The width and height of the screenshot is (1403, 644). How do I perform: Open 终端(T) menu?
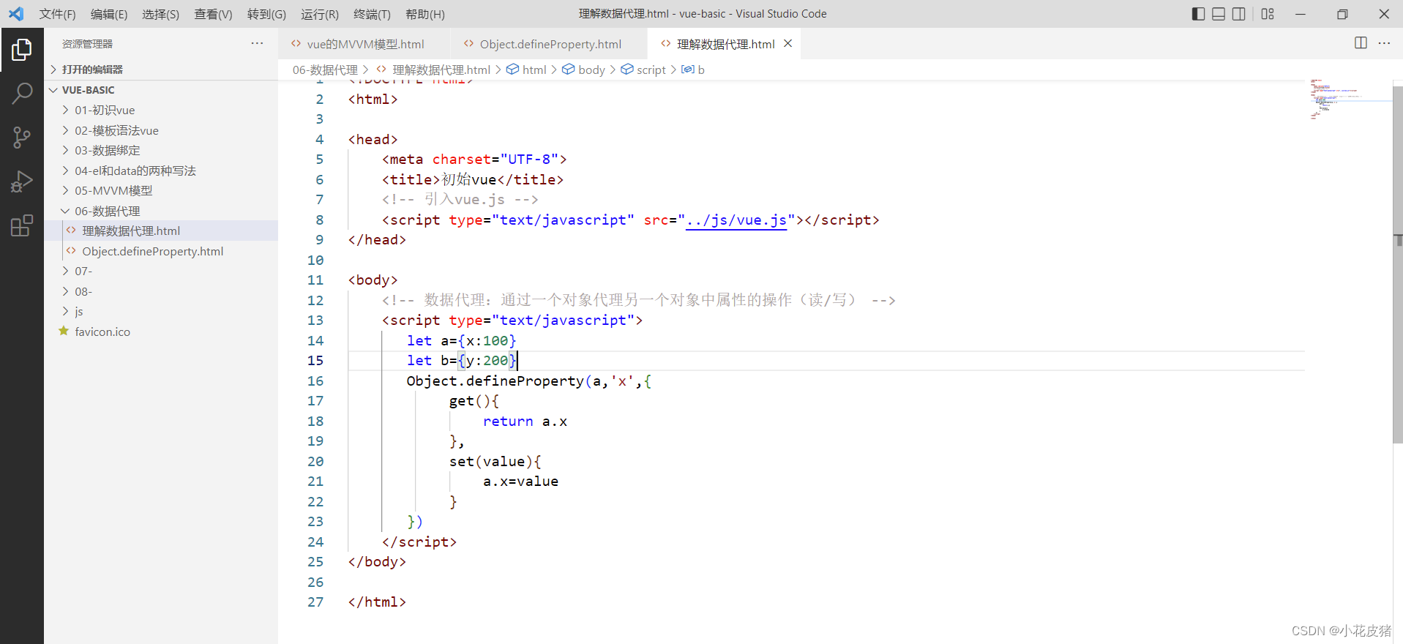[x=372, y=14]
